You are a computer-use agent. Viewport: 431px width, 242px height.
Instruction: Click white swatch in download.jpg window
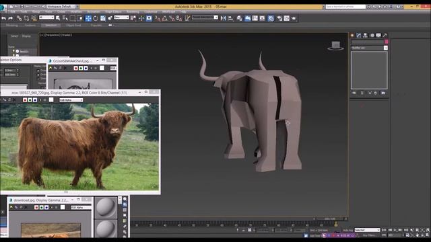coord(63,208)
